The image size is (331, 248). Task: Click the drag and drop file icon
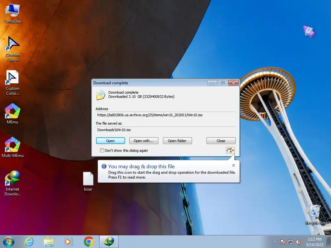pos(230,150)
